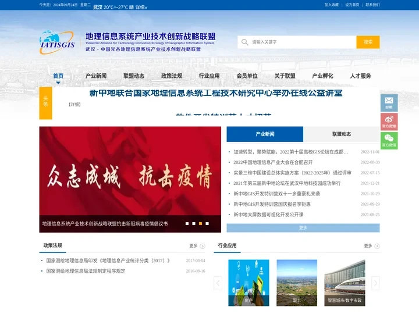Open news 新中地大屏数据可视化开发公开课

point(268,215)
